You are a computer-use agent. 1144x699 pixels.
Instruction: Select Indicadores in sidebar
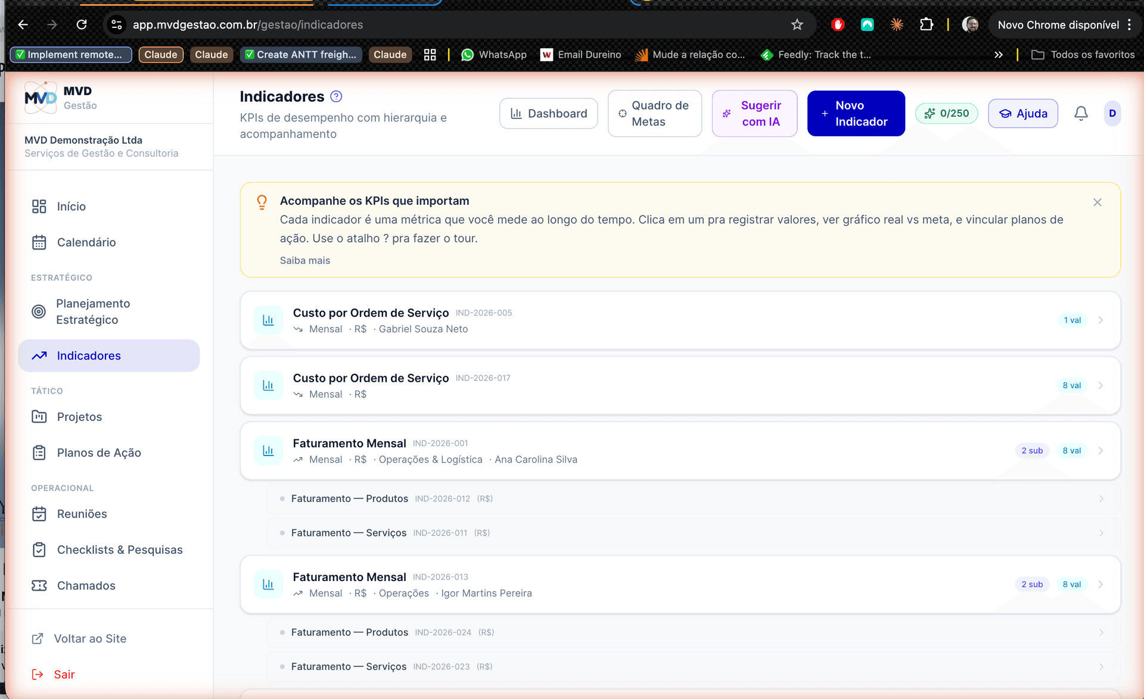109,355
